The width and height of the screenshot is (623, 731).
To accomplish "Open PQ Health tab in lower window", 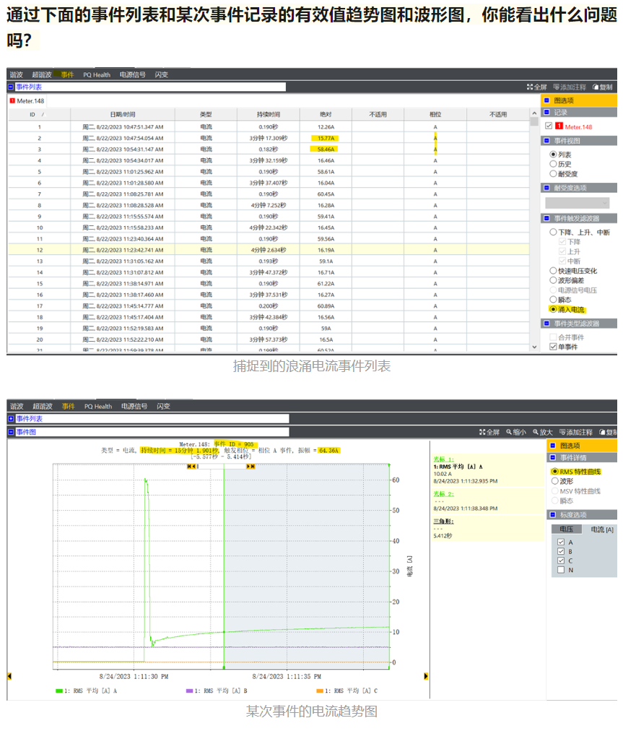I will coord(98,407).
